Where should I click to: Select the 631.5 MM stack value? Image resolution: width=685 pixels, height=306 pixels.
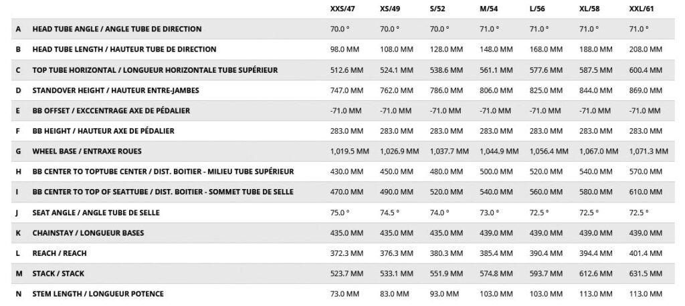[646, 274]
